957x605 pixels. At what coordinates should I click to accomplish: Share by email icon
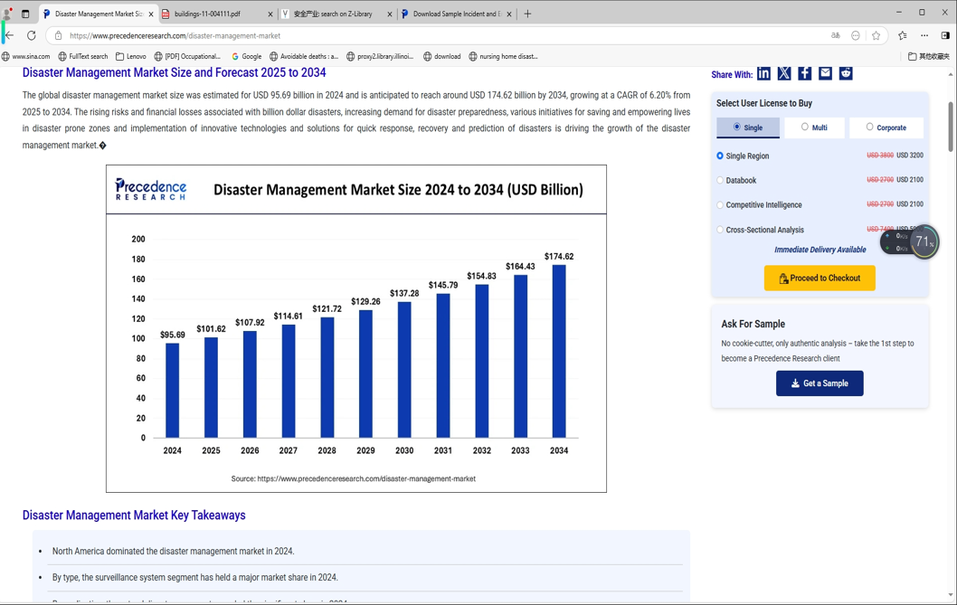(825, 74)
